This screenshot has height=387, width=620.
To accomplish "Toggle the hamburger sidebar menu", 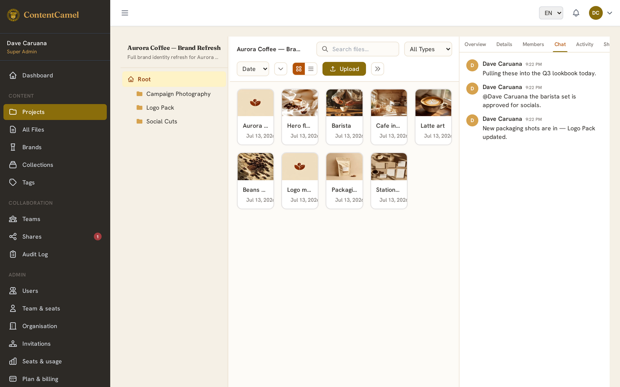I will pyautogui.click(x=125, y=13).
